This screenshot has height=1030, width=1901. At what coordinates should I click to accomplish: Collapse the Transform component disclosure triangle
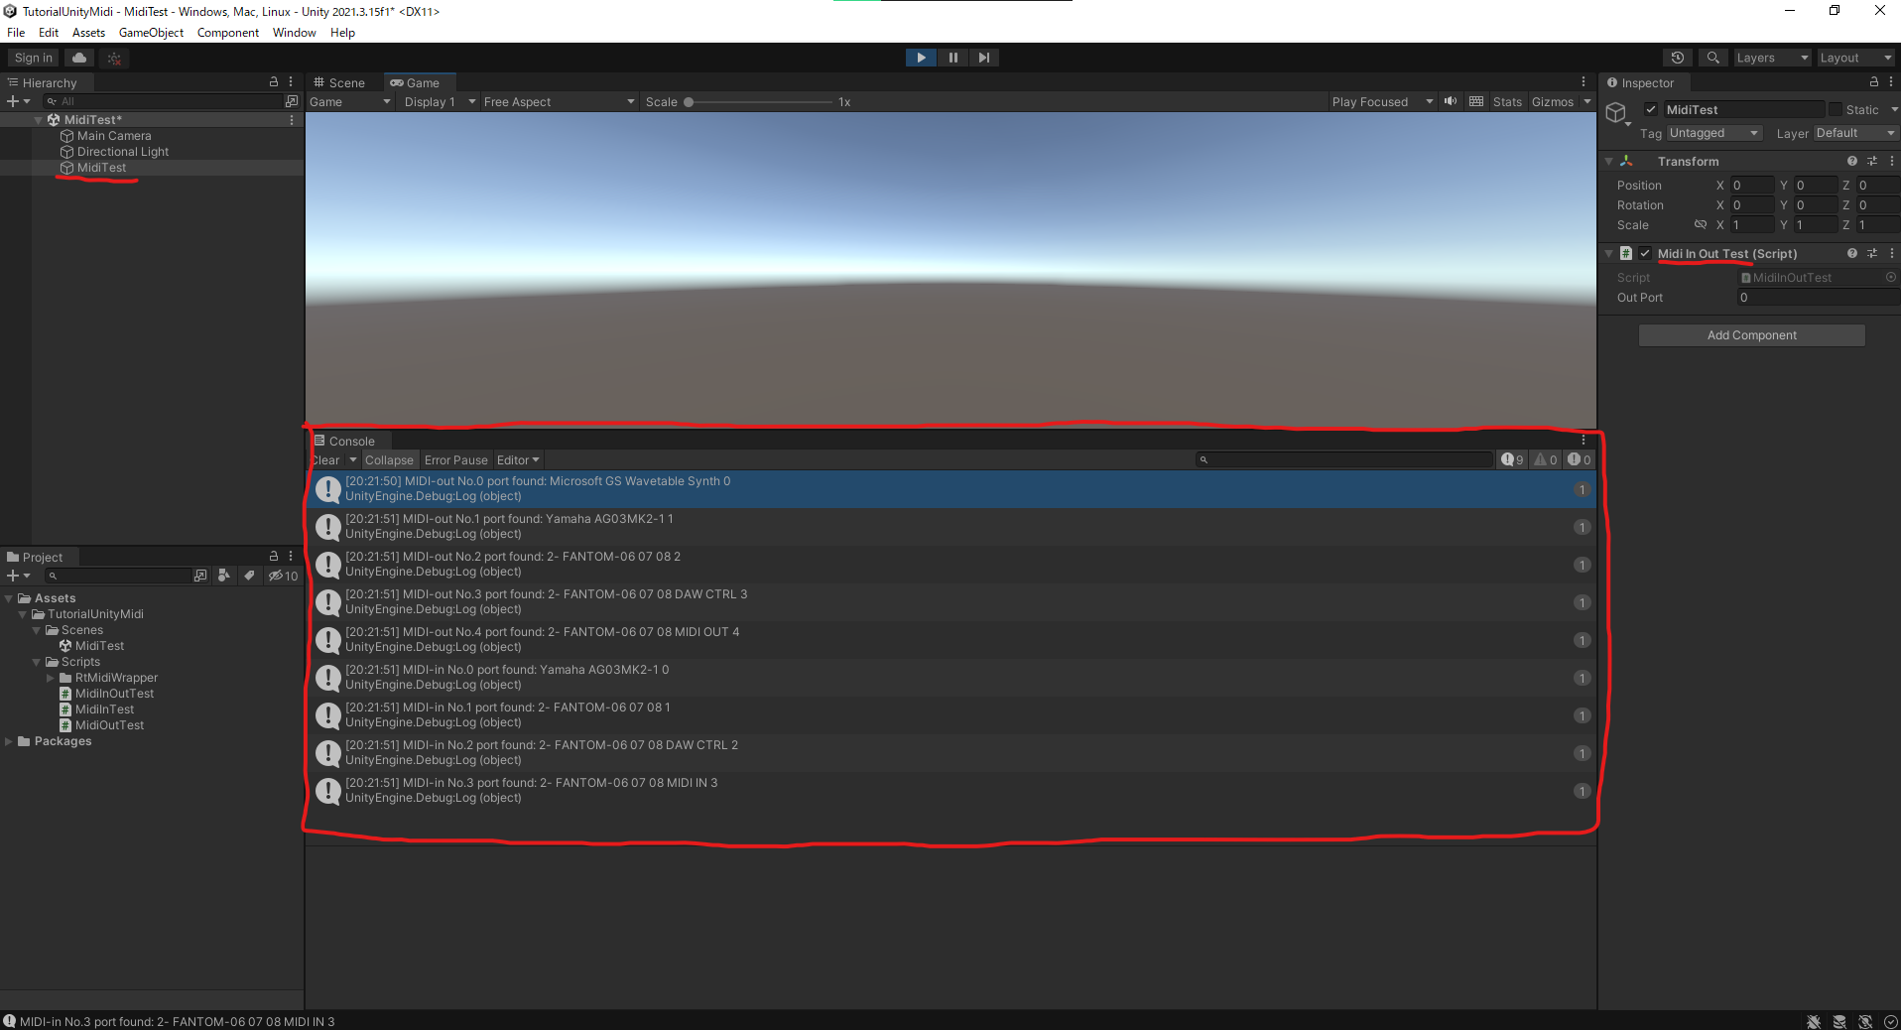(1609, 161)
